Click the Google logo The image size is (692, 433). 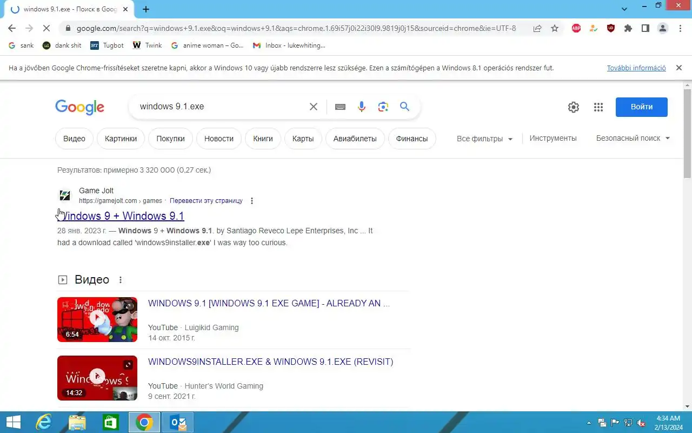tap(79, 107)
